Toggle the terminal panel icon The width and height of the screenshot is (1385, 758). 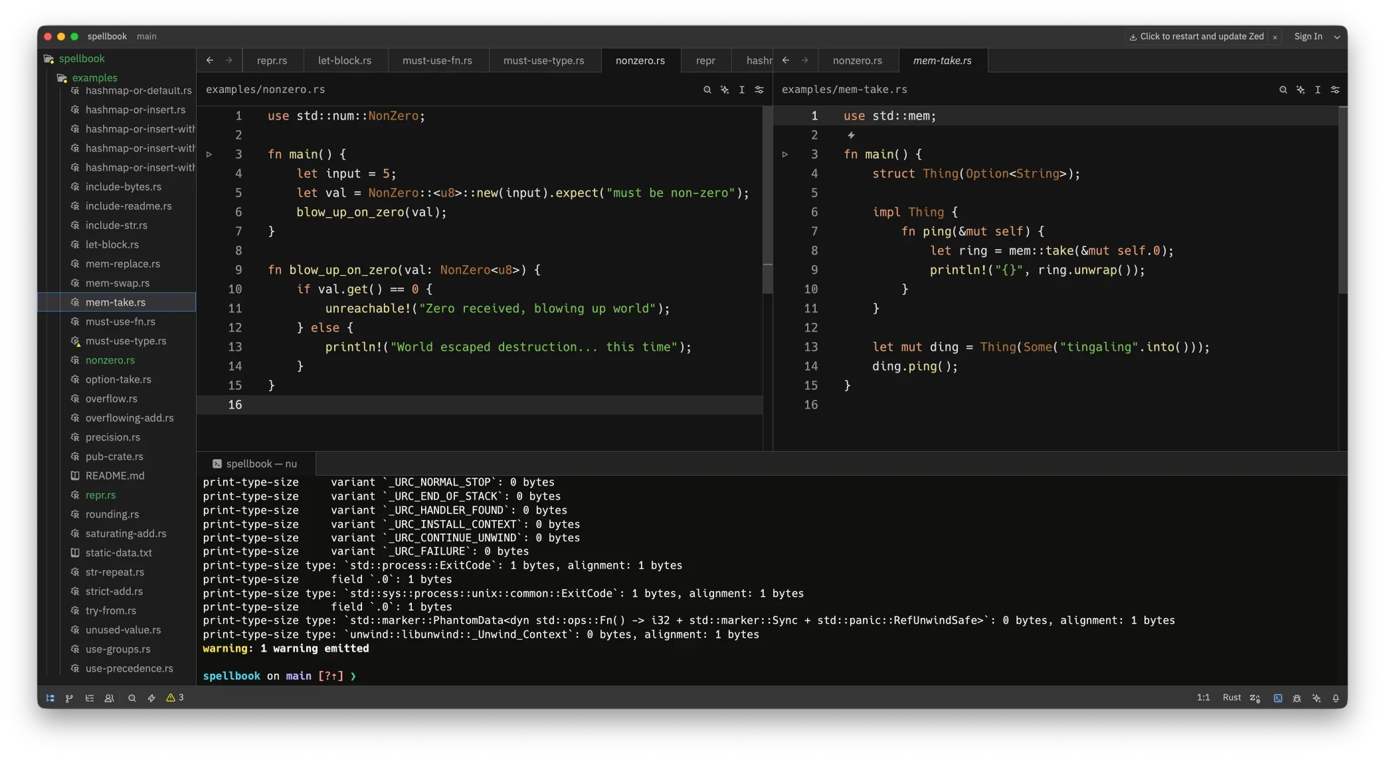[1277, 698]
